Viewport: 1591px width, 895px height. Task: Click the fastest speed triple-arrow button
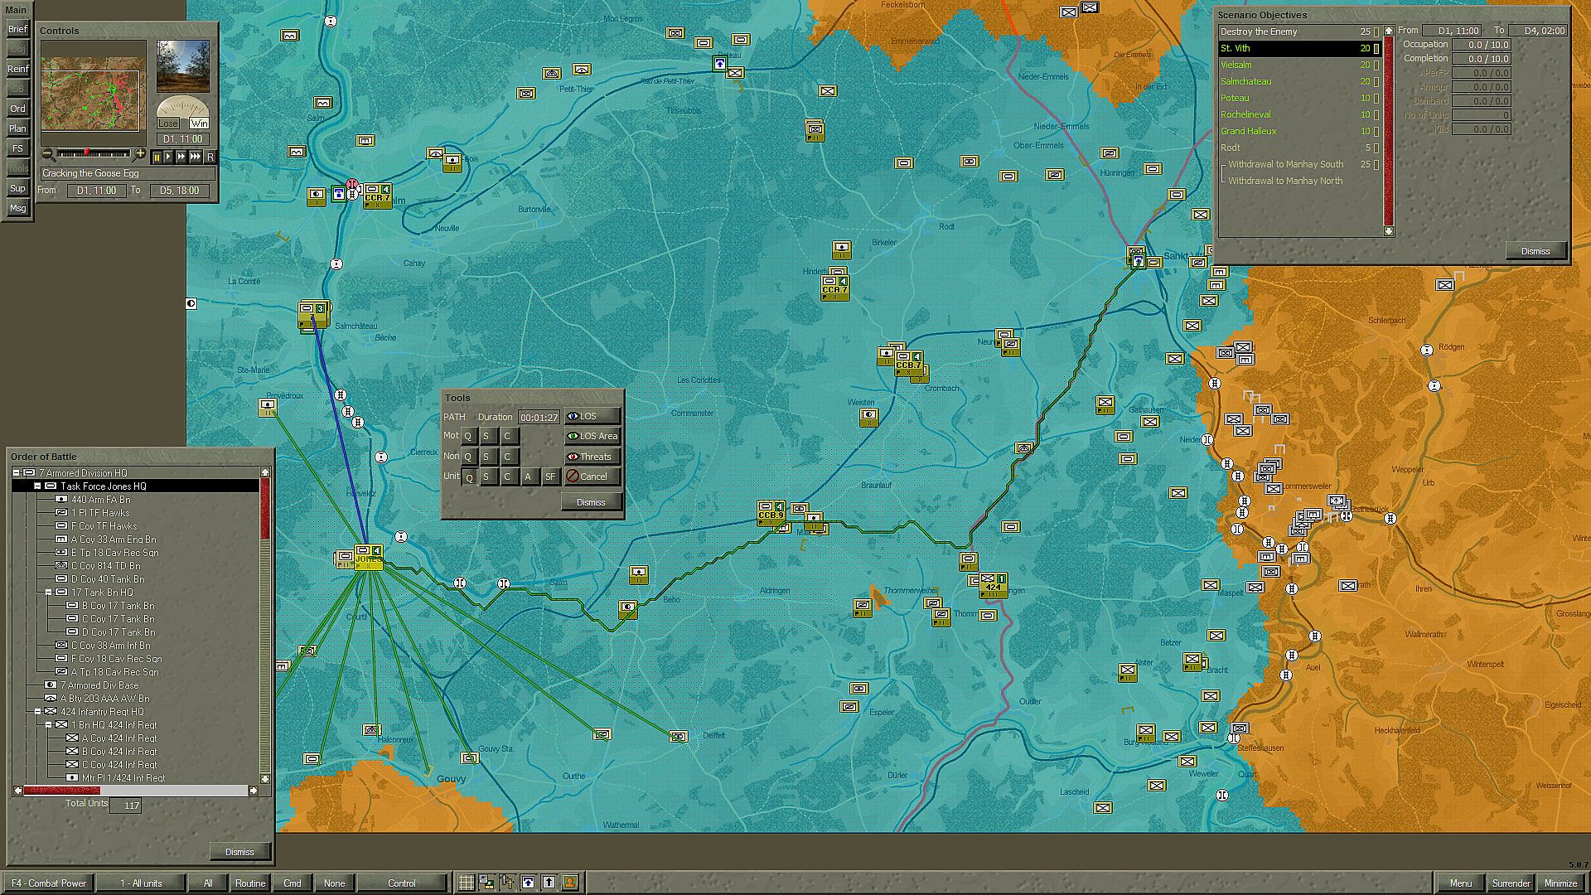point(196,157)
